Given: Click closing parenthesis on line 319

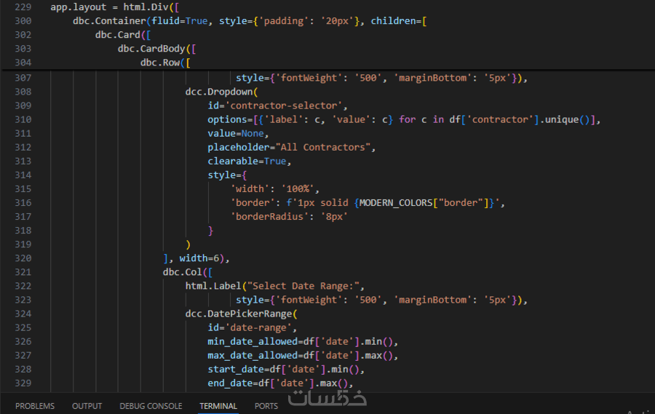Looking at the screenshot, I should 188,244.
